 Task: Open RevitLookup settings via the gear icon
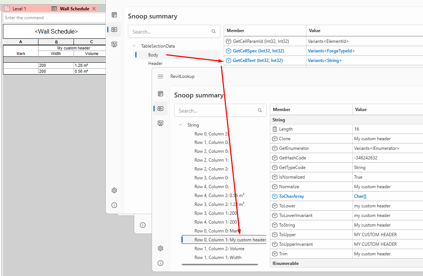[114, 190]
